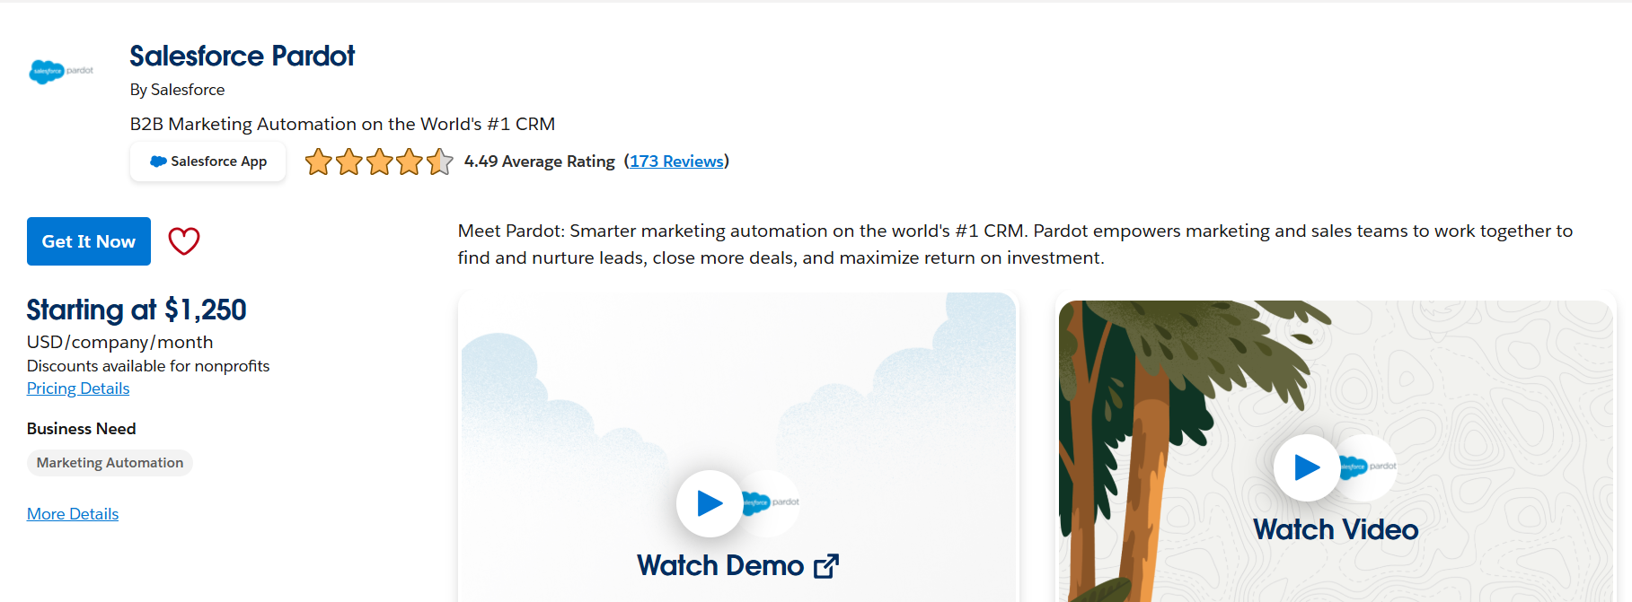This screenshot has height=602, width=1632.
Task: Open the Pricing Details link
Action: [x=78, y=388]
